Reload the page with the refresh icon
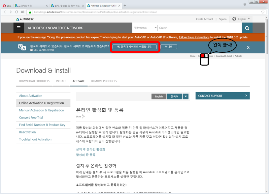The width and height of the screenshot is (269, 194). (x=17, y=12)
